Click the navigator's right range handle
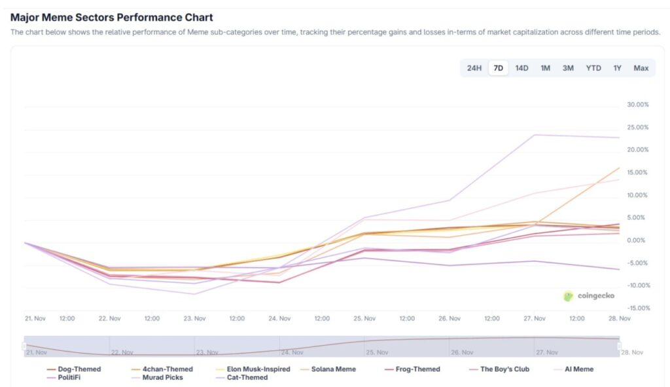 (620, 346)
